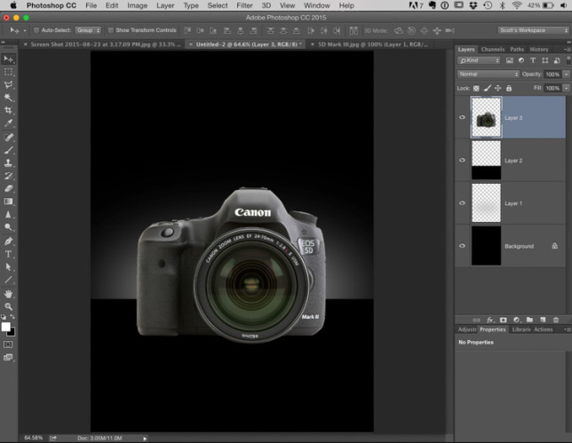Hide Layer 3 visibility eye

click(462, 117)
